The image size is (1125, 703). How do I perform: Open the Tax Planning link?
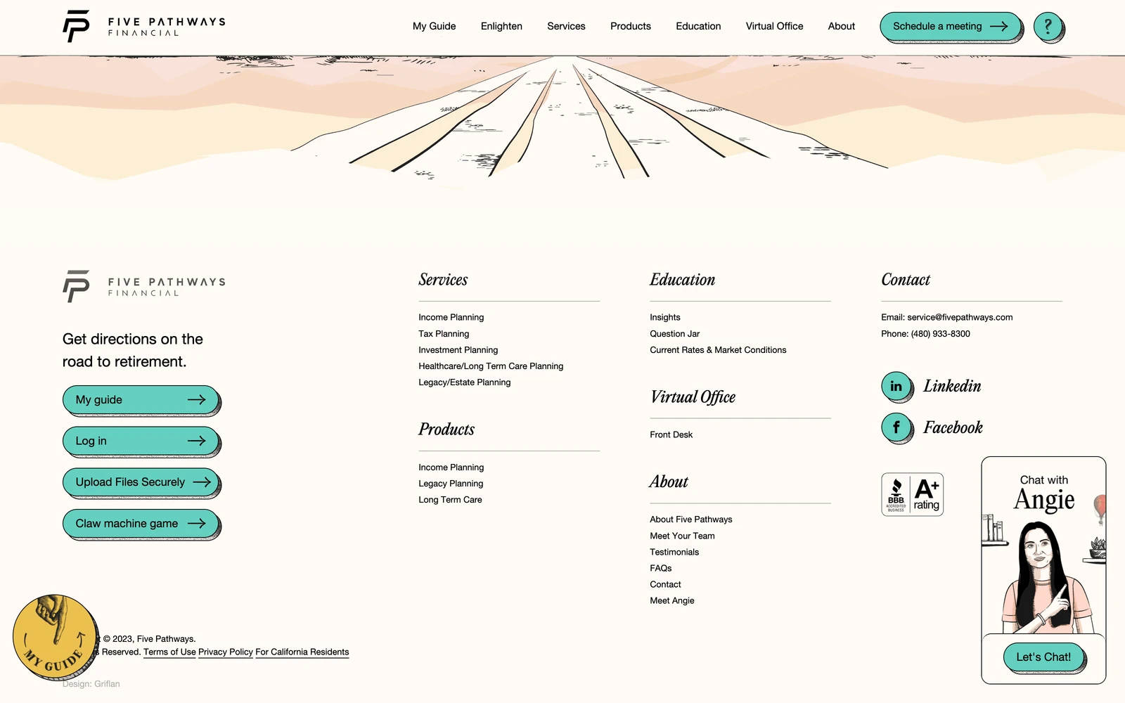click(x=444, y=334)
